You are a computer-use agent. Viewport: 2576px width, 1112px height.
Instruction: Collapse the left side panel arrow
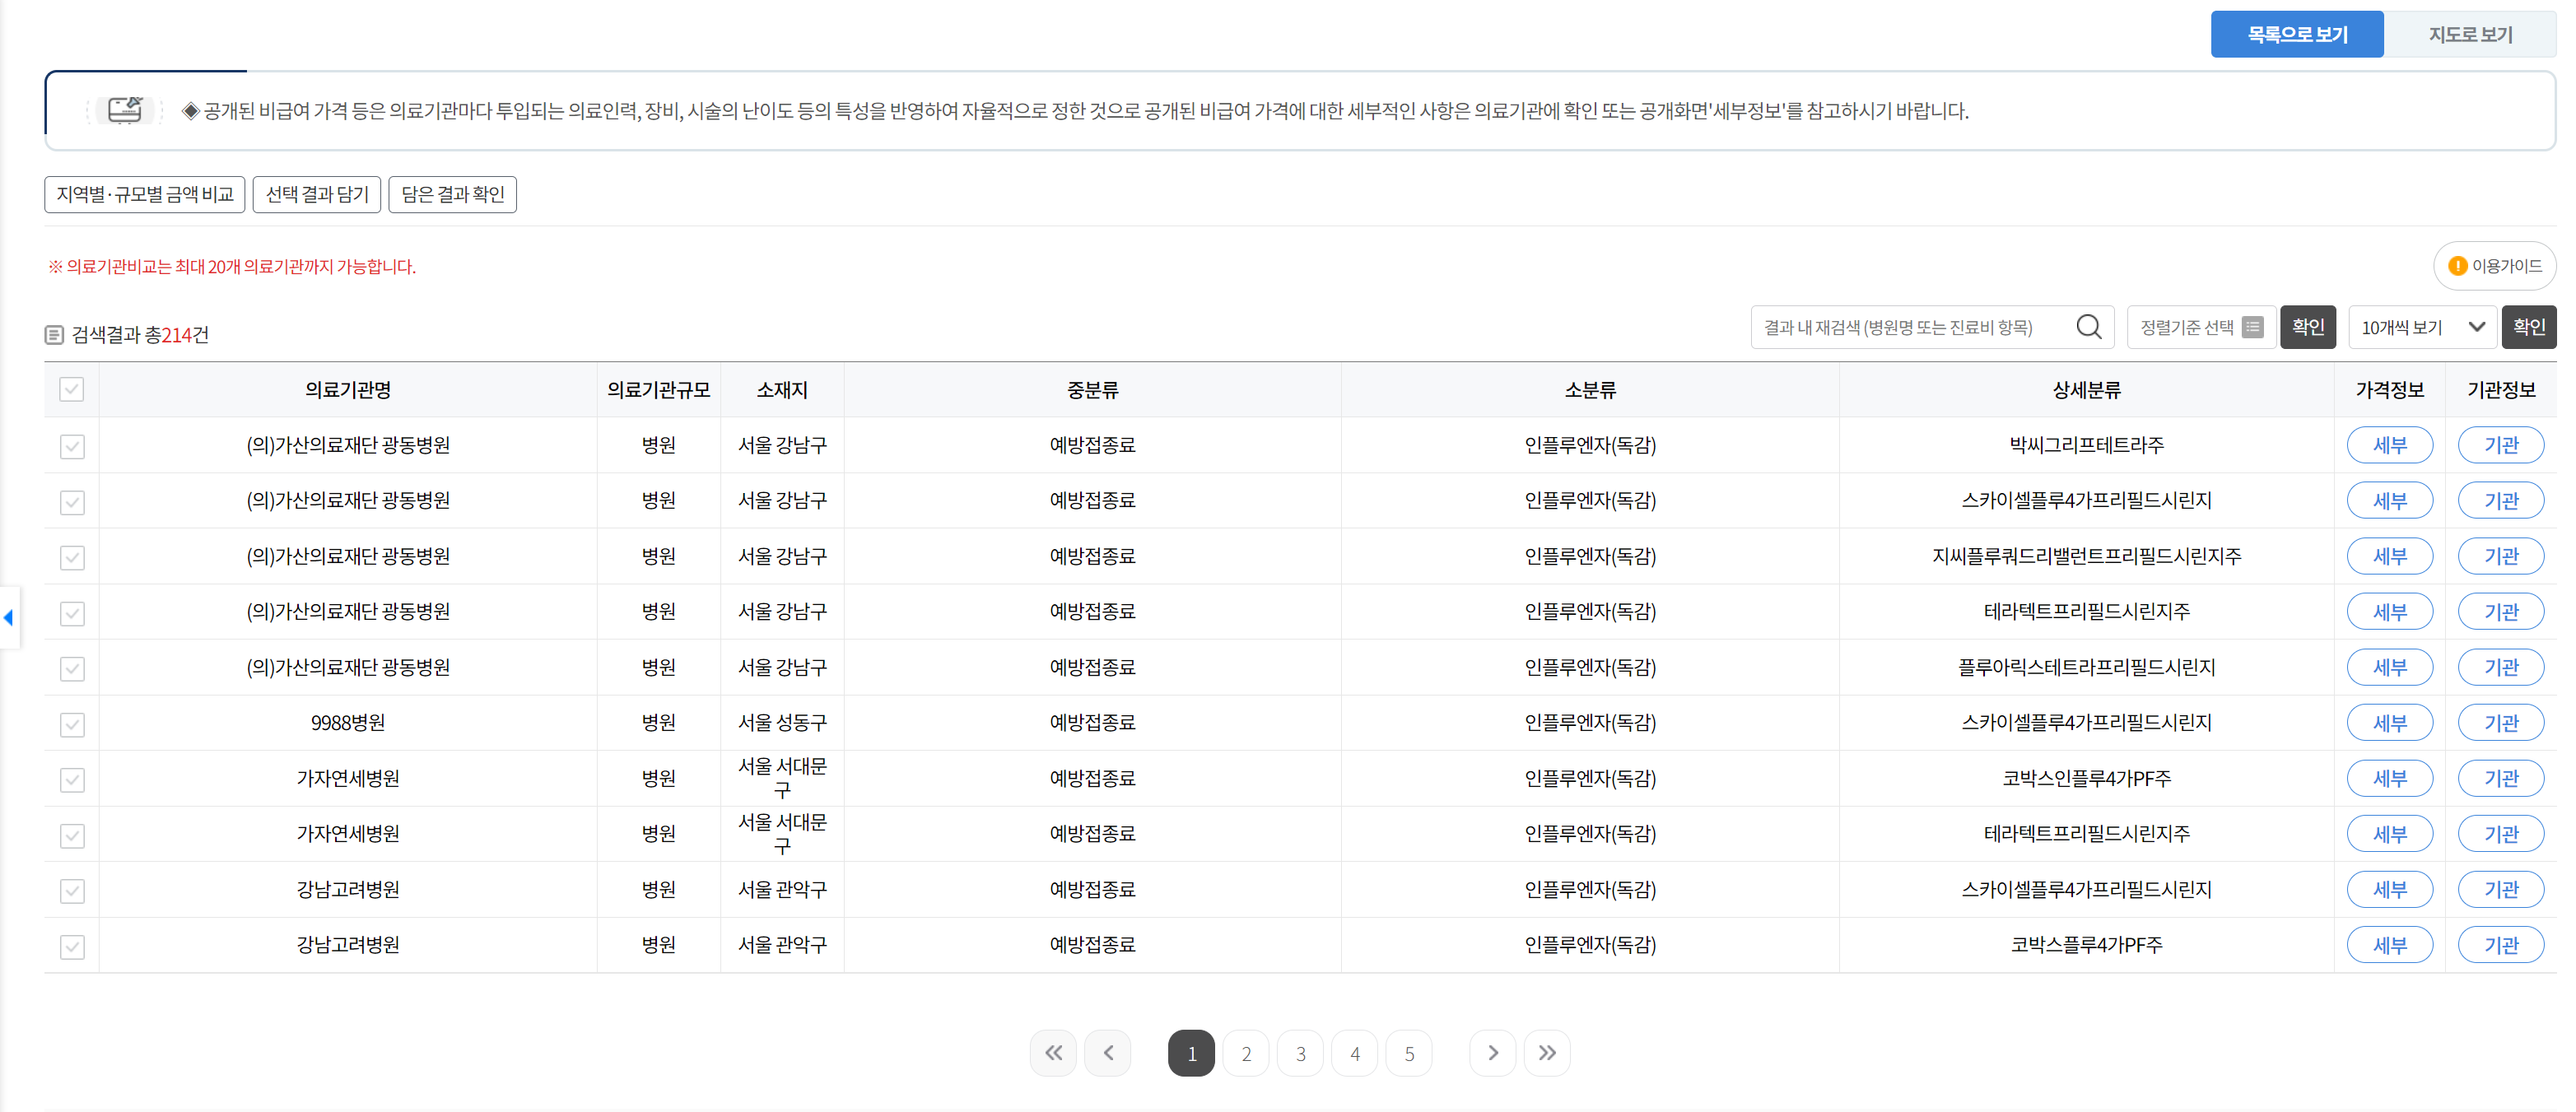coord(8,618)
